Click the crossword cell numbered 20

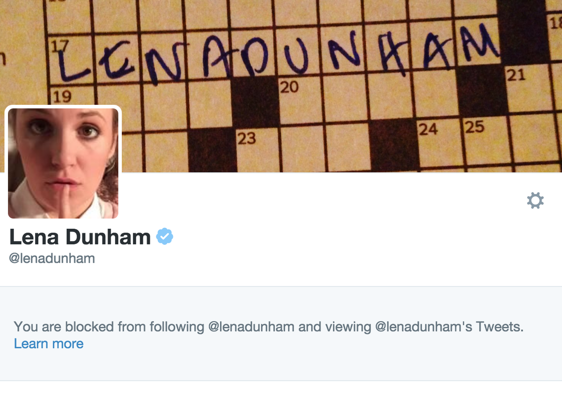click(x=300, y=101)
